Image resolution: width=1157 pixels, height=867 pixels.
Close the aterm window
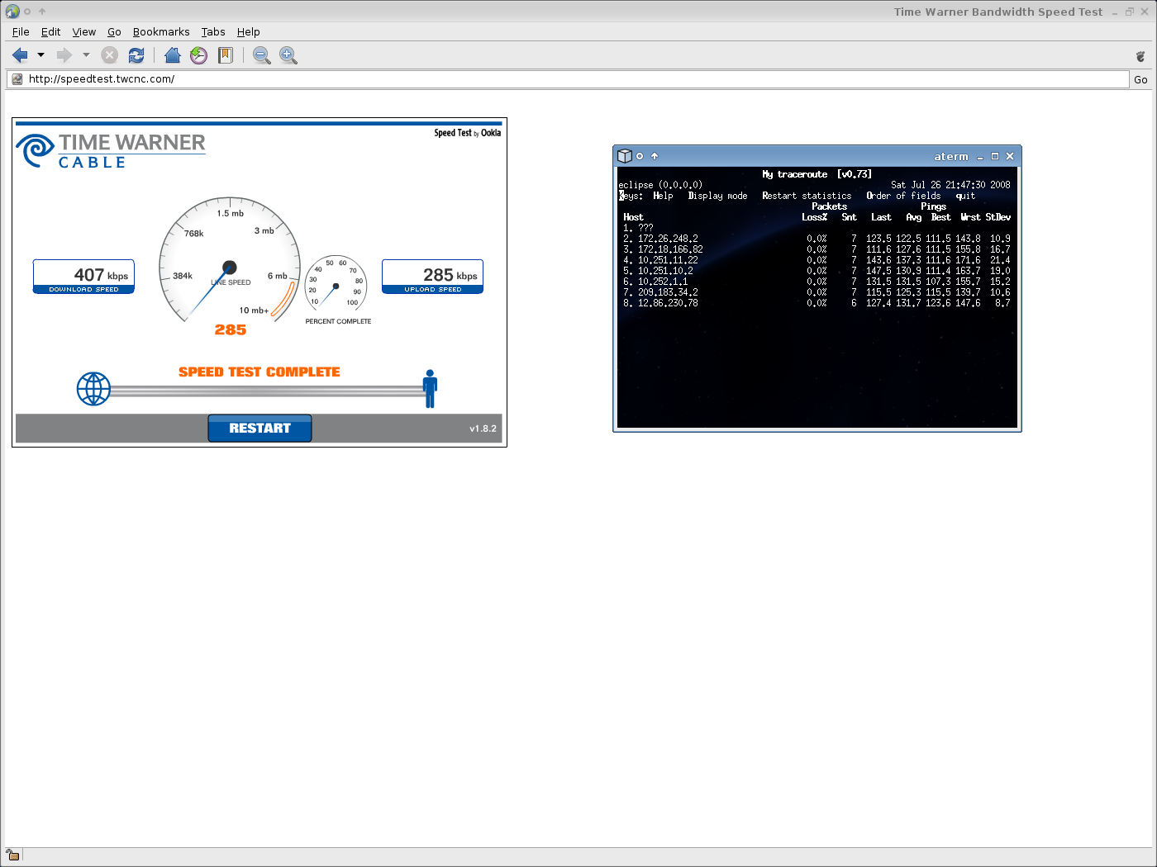click(x=1010, y=156)
